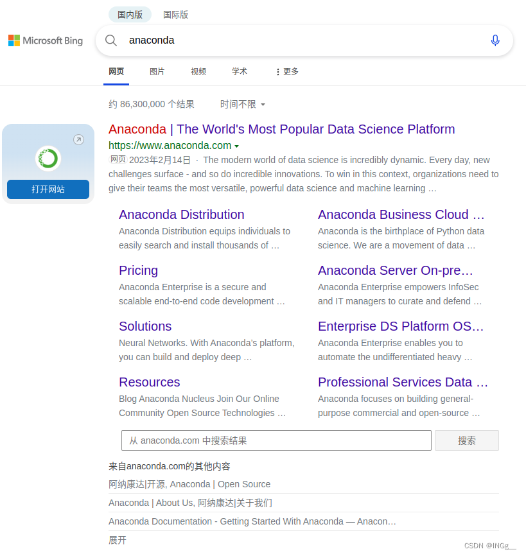This screenshot has height=556, width=526.
Task: Click the Anaconda green ring logo
Action: pyautogui.click(x=48, y=158)
